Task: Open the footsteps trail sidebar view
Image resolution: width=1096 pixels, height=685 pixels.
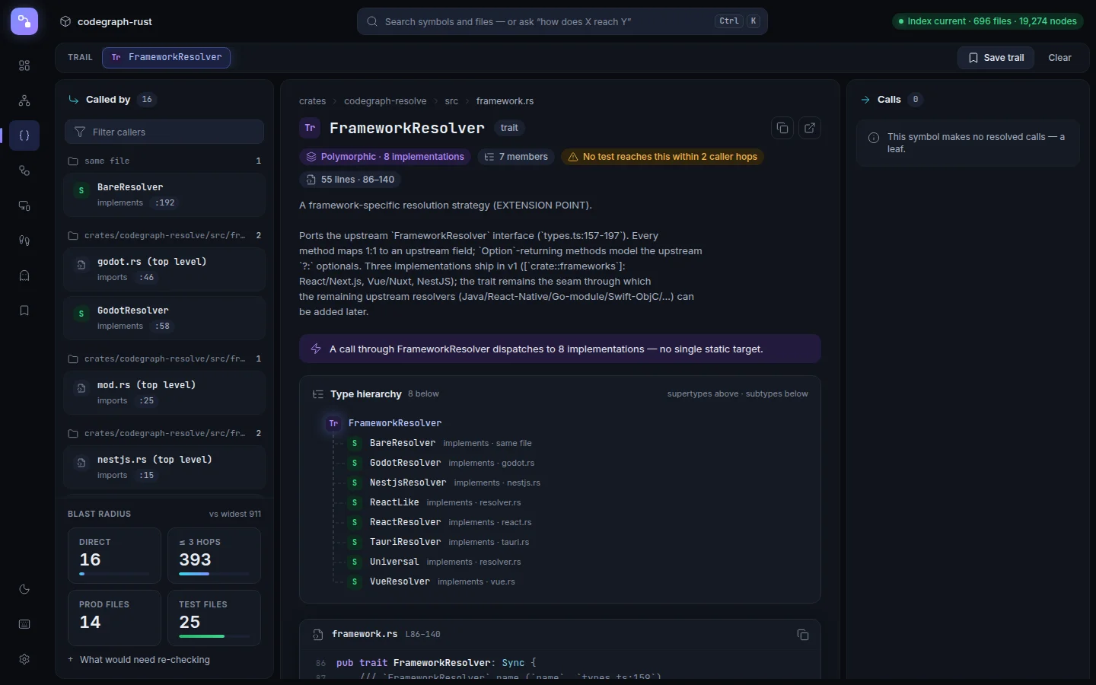Action: 24,241
